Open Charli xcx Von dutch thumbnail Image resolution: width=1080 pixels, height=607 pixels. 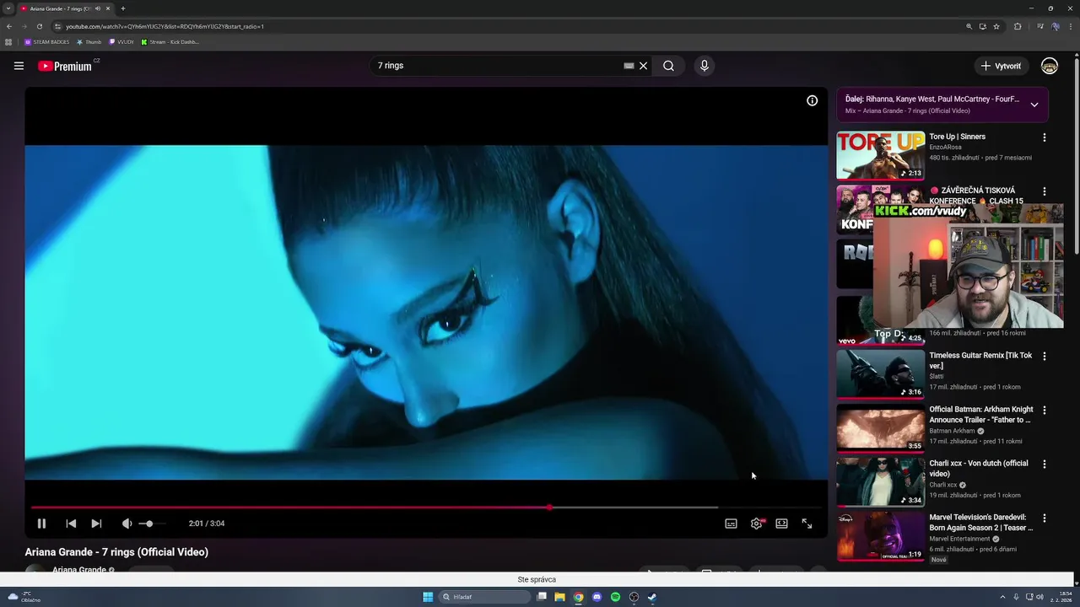pyautogui.click(x=880, y=481)
